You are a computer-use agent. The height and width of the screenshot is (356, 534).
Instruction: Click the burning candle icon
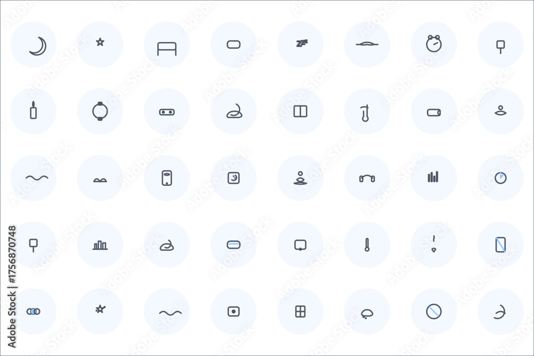point(33,110)
